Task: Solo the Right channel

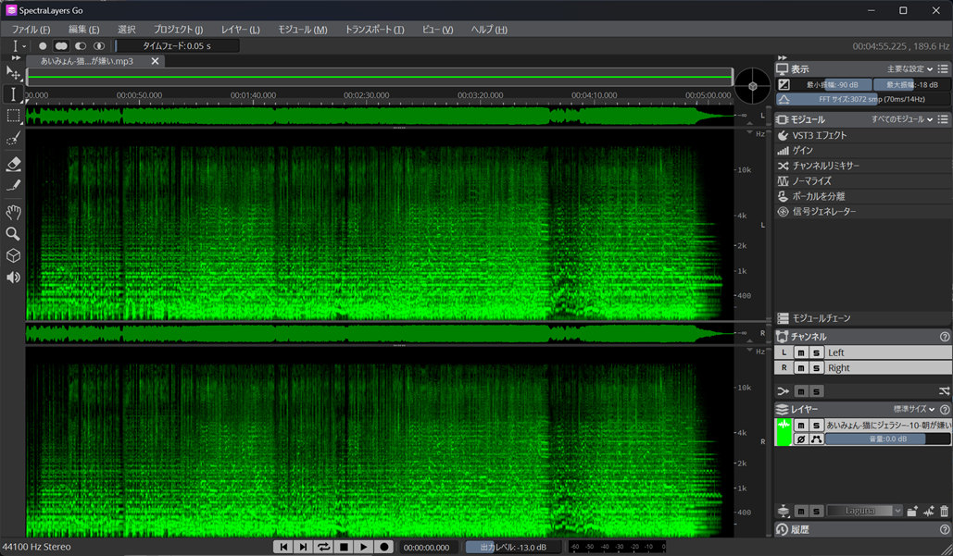Action: click(816, 368)
